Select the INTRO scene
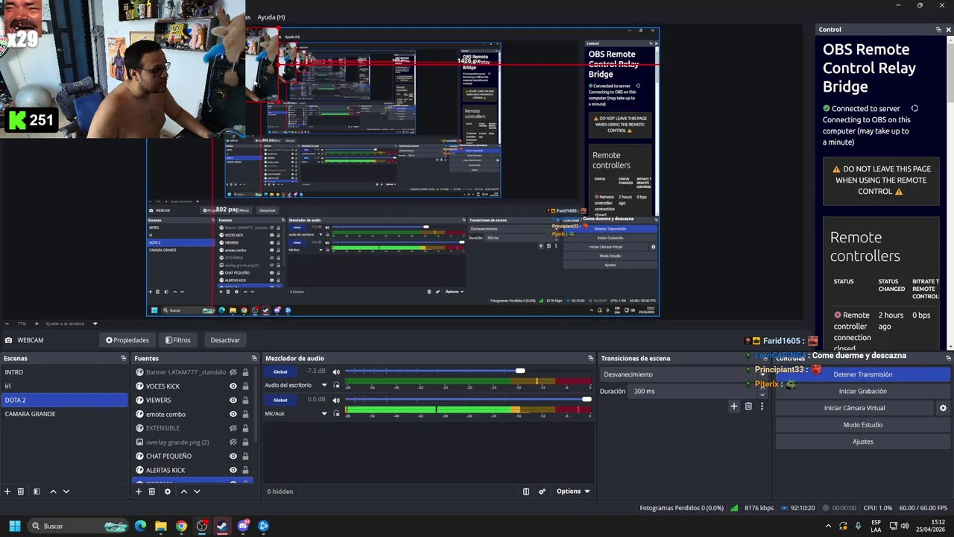 click(x=64, y=372)
